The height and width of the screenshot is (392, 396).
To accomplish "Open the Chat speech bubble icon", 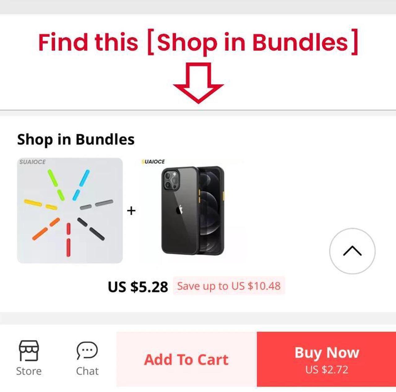I will 87,351.
